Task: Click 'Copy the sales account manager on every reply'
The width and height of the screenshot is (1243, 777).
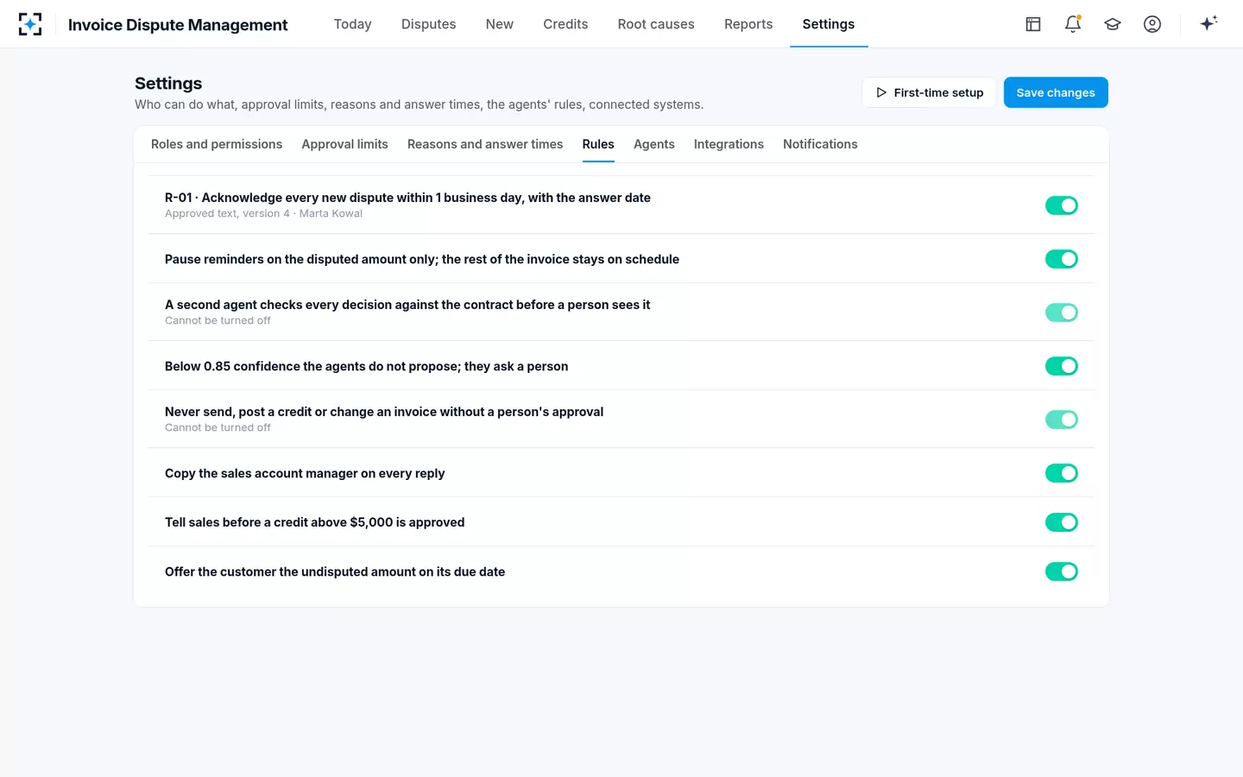Action: 305,473
